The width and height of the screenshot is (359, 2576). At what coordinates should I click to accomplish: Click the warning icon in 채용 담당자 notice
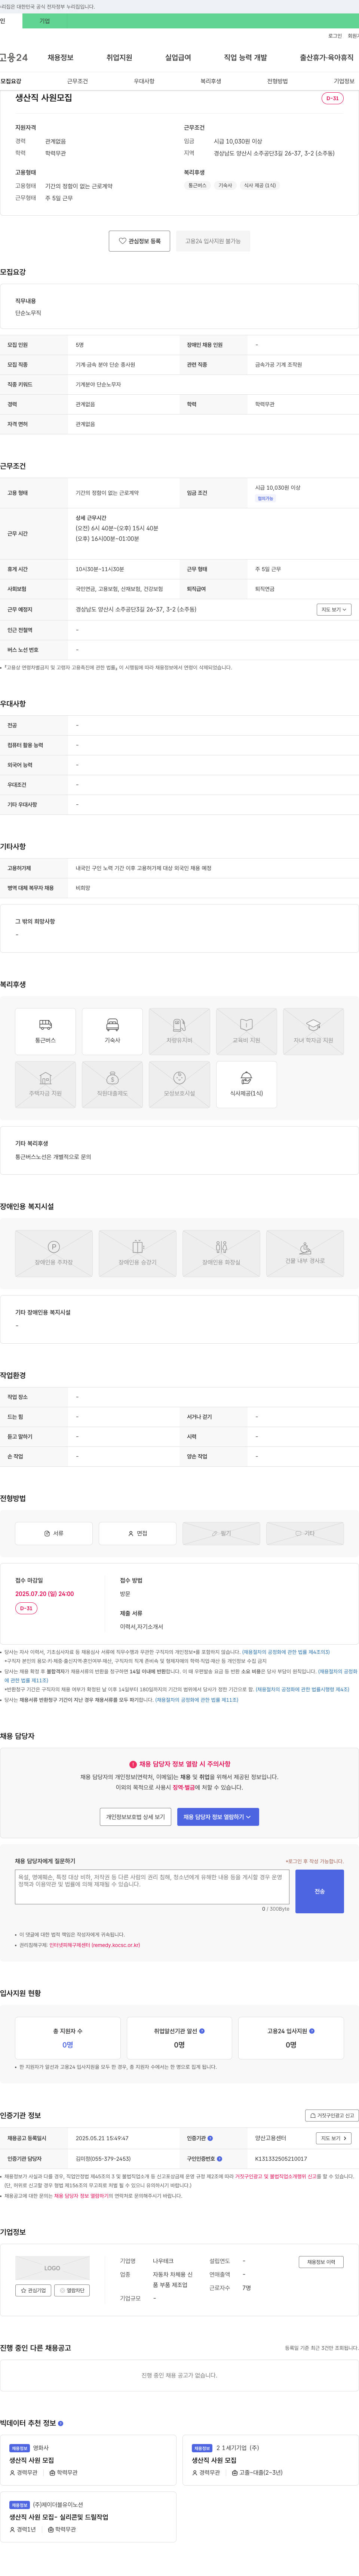[133, 1764]
